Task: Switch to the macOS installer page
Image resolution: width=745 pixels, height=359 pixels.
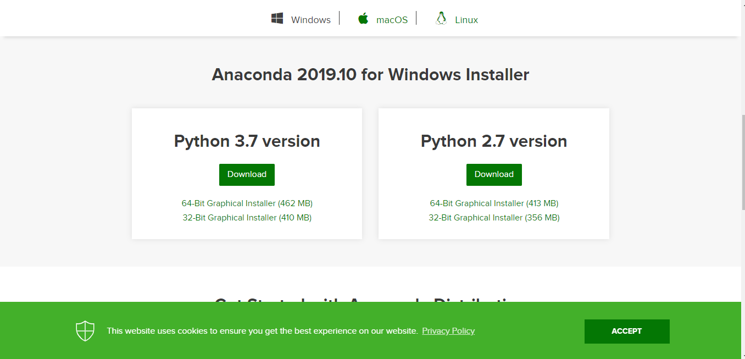Action: 391,19
